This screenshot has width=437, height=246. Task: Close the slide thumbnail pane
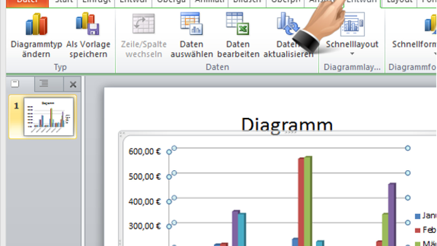tap(72, 84)
